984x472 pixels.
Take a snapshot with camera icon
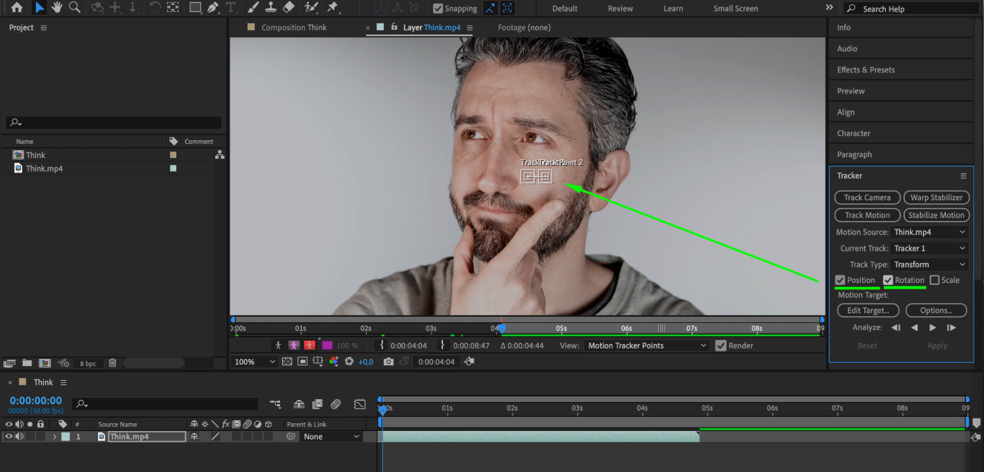[x=388, y=362]
